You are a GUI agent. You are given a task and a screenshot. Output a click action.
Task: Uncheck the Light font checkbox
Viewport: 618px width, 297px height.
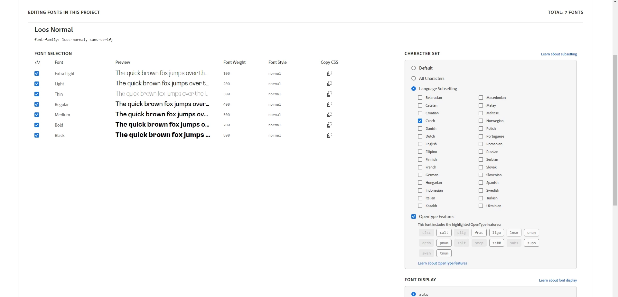pos(37,84)
